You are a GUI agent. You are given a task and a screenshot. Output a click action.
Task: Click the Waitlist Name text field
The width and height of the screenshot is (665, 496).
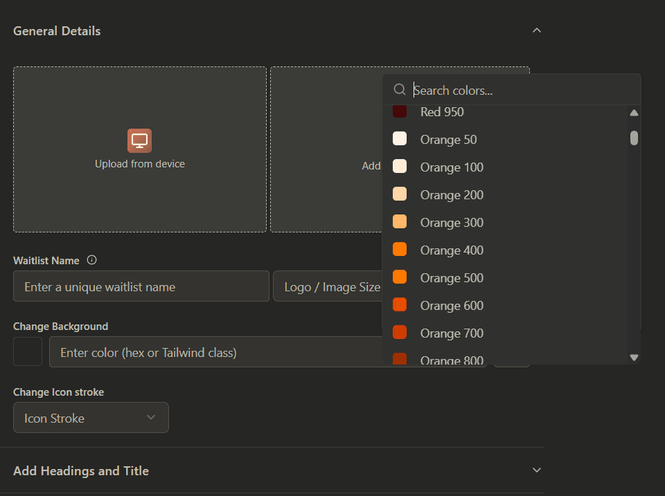pyautogui.click(x=141, y=286)
